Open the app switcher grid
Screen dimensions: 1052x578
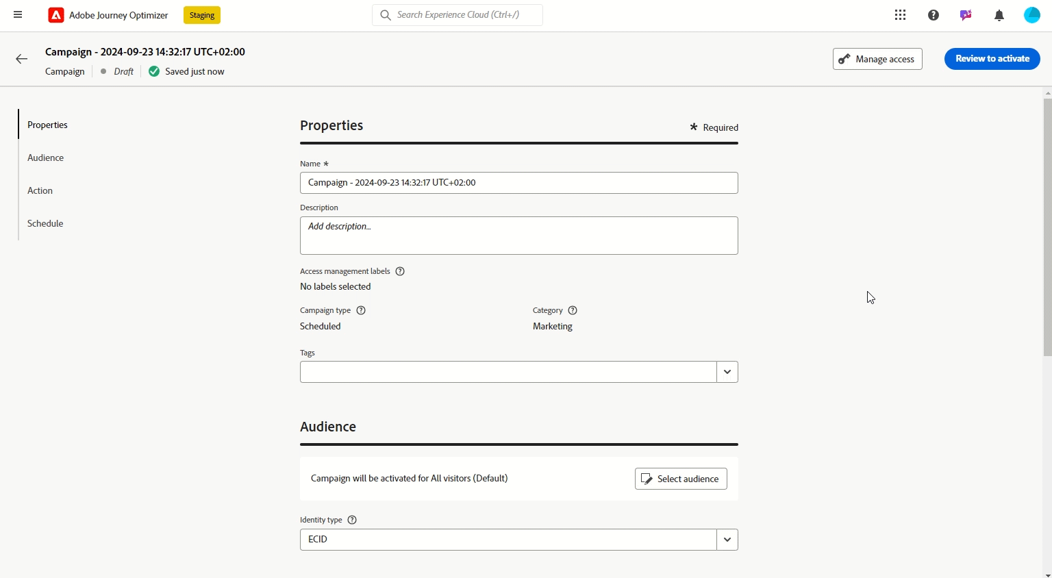coord(900,15)
